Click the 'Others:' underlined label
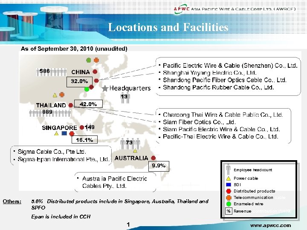Image resolution: width=307 pixels, height=230 pixels. coord(12,201)
